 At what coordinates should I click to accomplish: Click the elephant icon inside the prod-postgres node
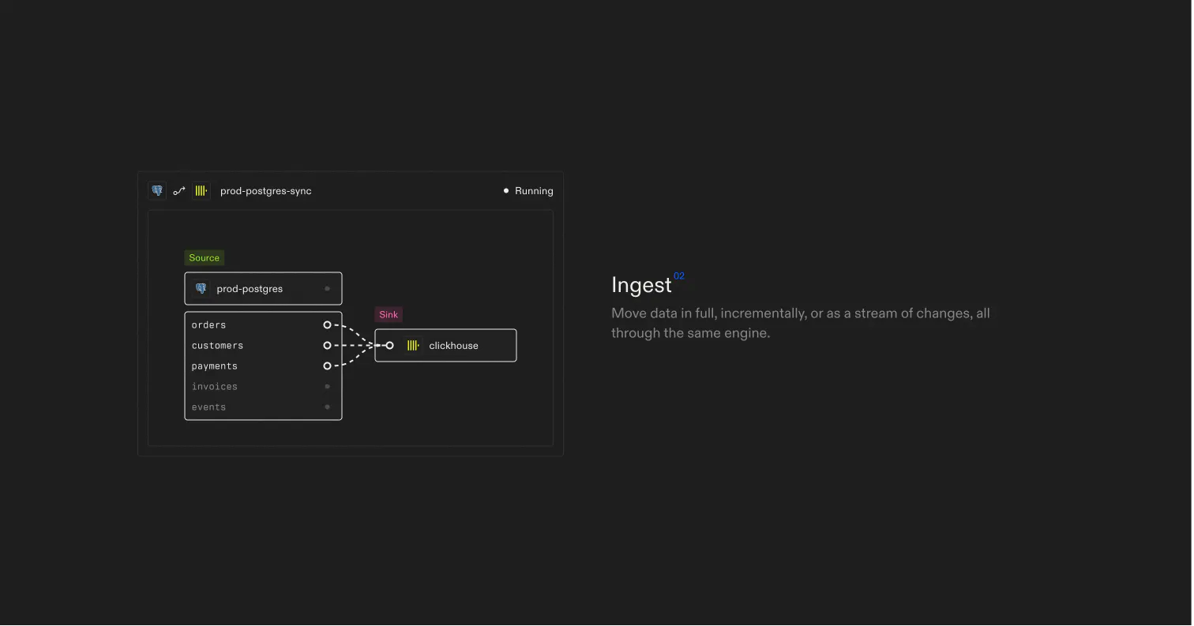pos(201,289)
